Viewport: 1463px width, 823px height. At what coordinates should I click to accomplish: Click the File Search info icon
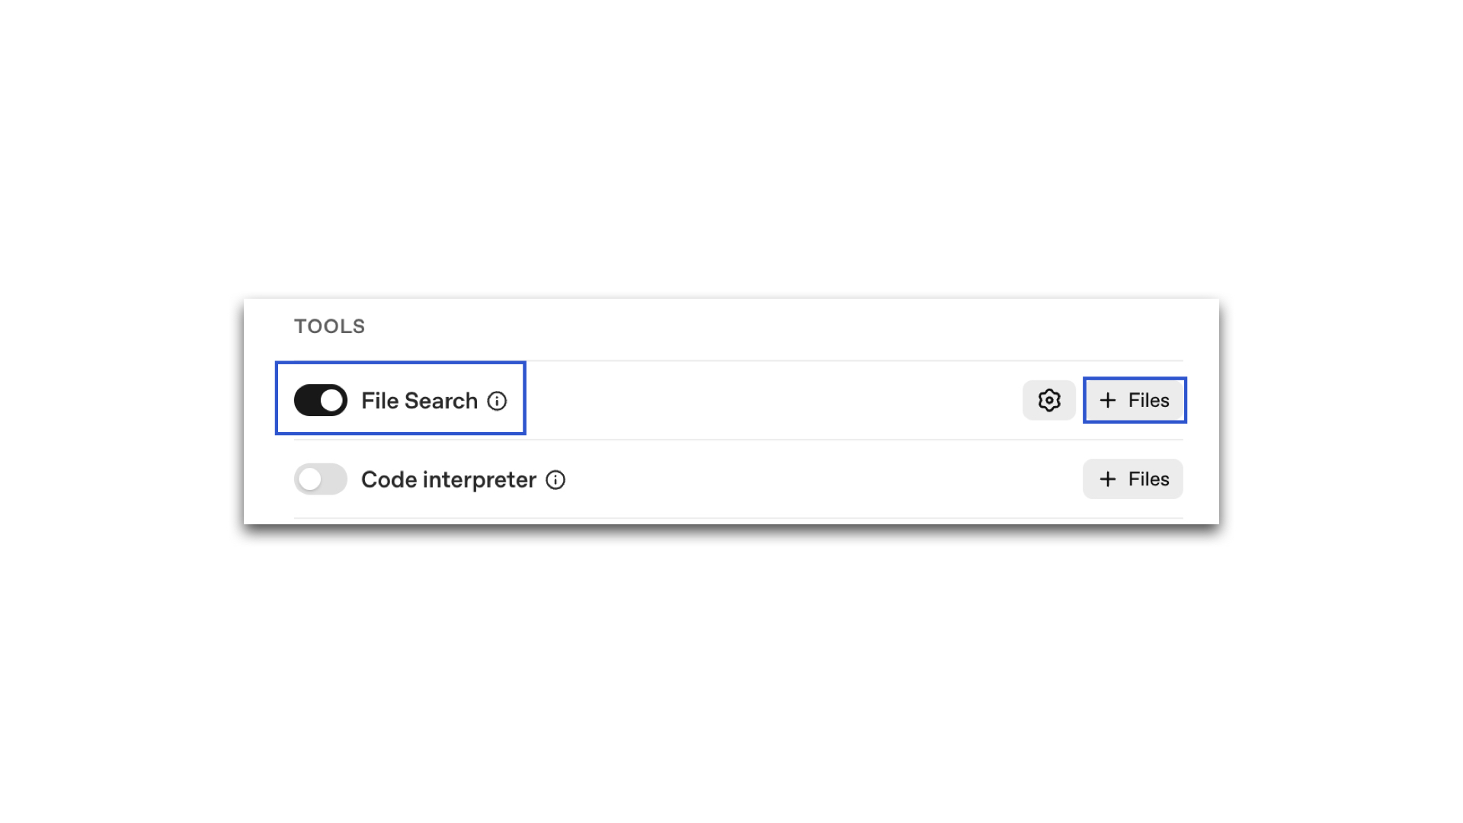497,401
